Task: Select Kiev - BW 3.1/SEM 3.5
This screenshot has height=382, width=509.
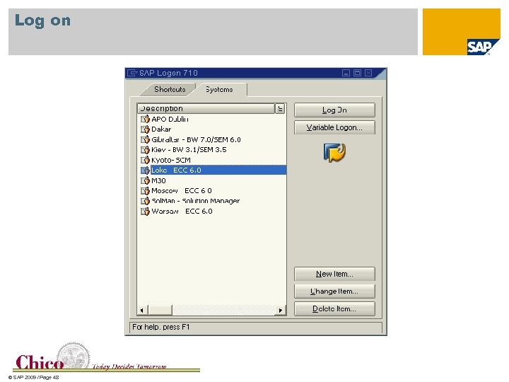Action: (212, 150)
